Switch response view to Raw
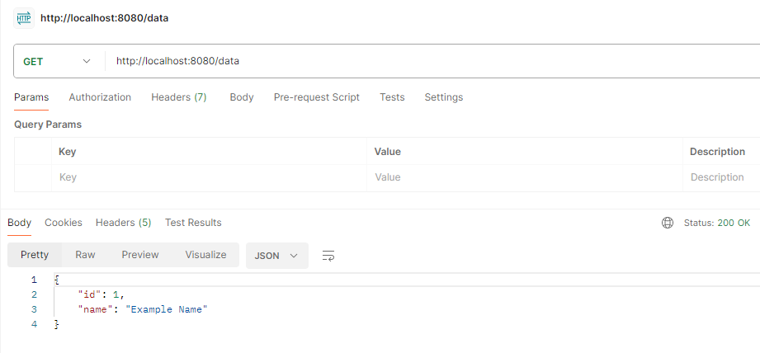The width and height of the screenshot is (760, 353). pyautogui.click(x=85, y=255)
